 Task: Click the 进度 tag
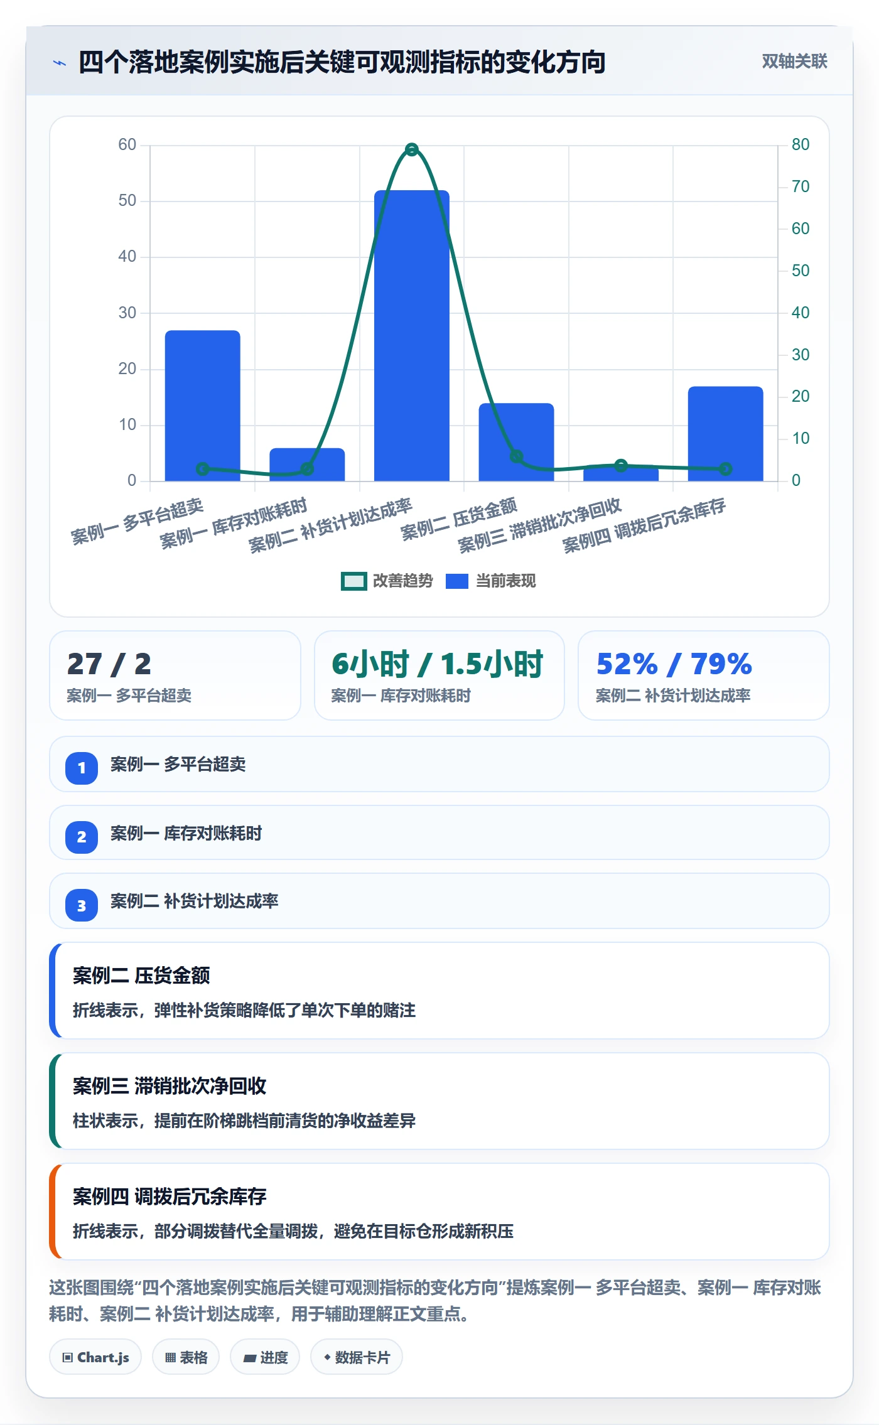coord(265,1357)
